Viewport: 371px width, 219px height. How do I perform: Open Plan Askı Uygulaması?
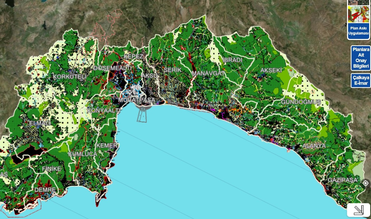click(x=358, y=31)
